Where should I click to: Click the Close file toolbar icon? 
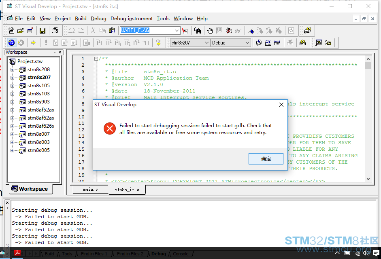click(30, 31)
